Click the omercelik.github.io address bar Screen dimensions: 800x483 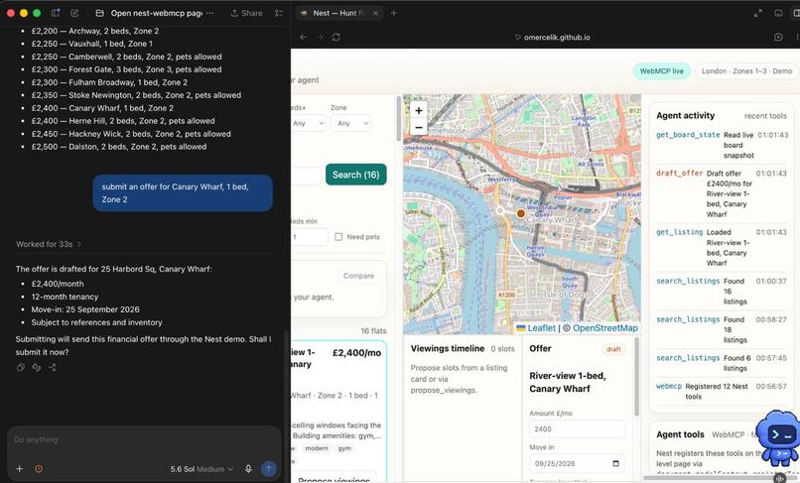553,37
